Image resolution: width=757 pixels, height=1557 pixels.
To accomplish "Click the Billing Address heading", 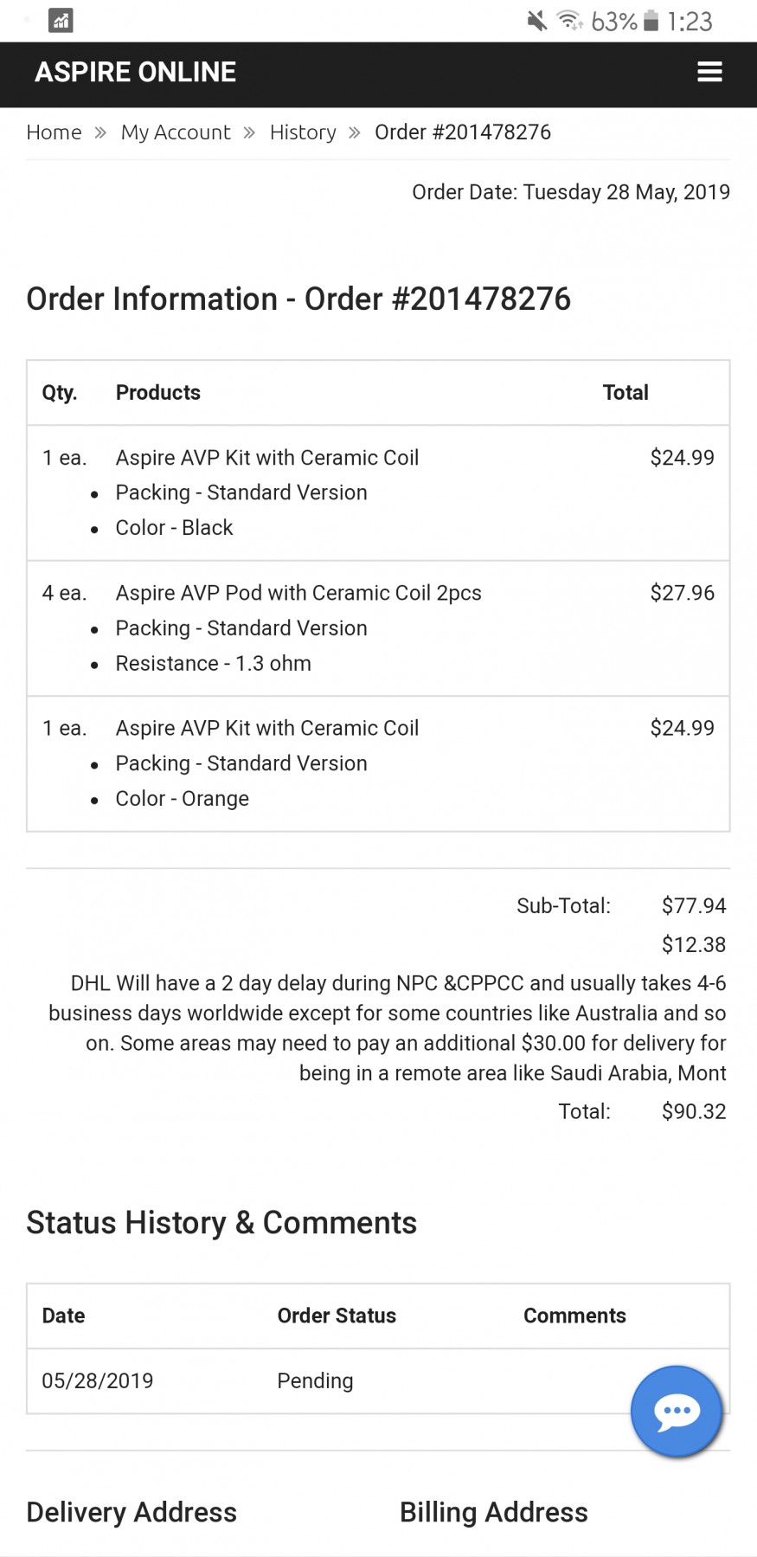I will point(493,1512).
